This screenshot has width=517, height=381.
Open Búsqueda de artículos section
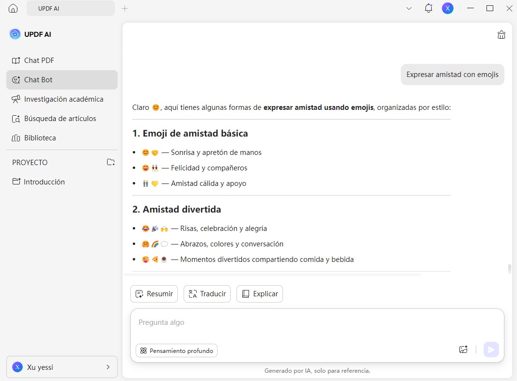click(x=60, y=119)
